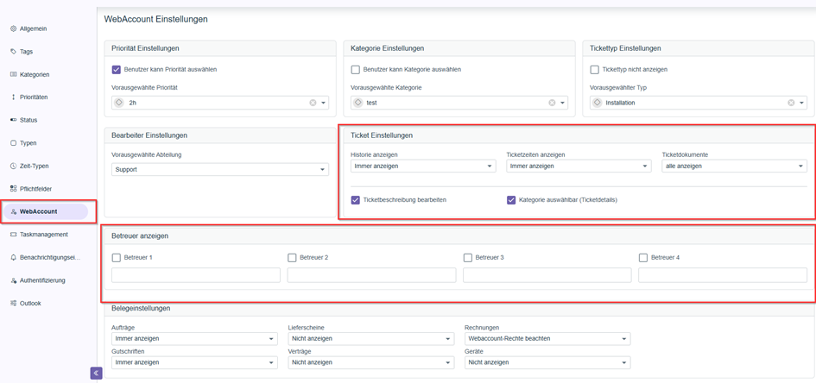Open the Kategorien settings page
Screen dimensions: 816x383
(35, 75)
